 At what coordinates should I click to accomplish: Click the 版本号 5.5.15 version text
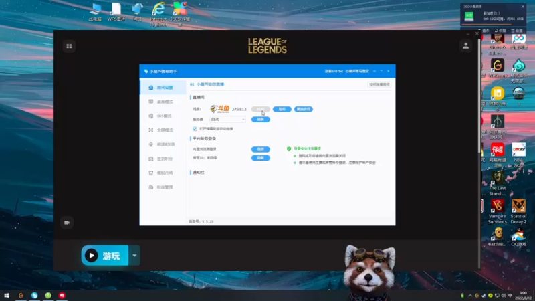pos(201,221)
